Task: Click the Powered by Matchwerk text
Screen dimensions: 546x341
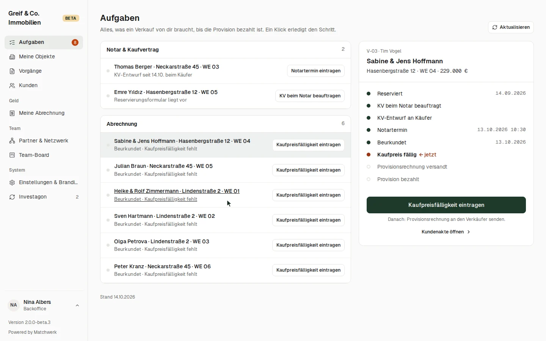Action: [x=33, y=332]
